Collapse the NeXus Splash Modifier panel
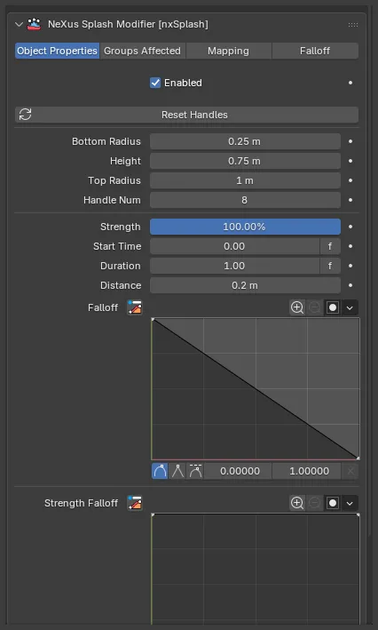 tap(19, 25)
